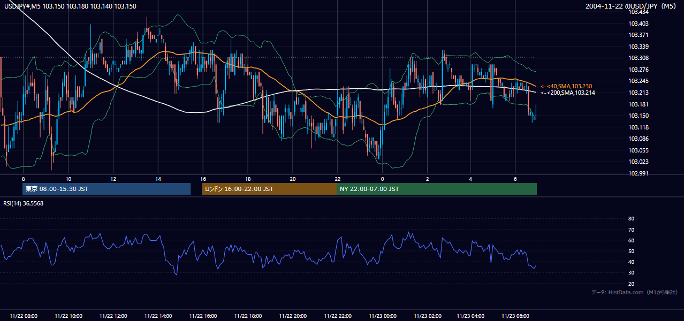Image resolution: width=684 pixels, height=321 pixels.
Task: Click price axis value 103.403
Action: [x=638, y=24]
